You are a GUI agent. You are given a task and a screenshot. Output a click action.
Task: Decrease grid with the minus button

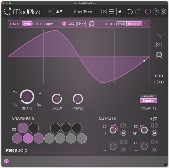(x=156, y=82)
